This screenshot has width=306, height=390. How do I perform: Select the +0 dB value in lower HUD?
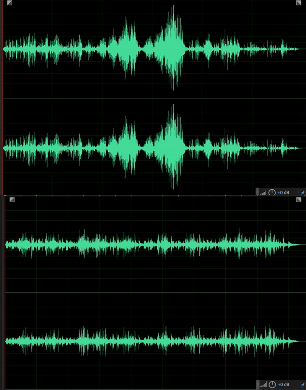(x=283, y=384)
